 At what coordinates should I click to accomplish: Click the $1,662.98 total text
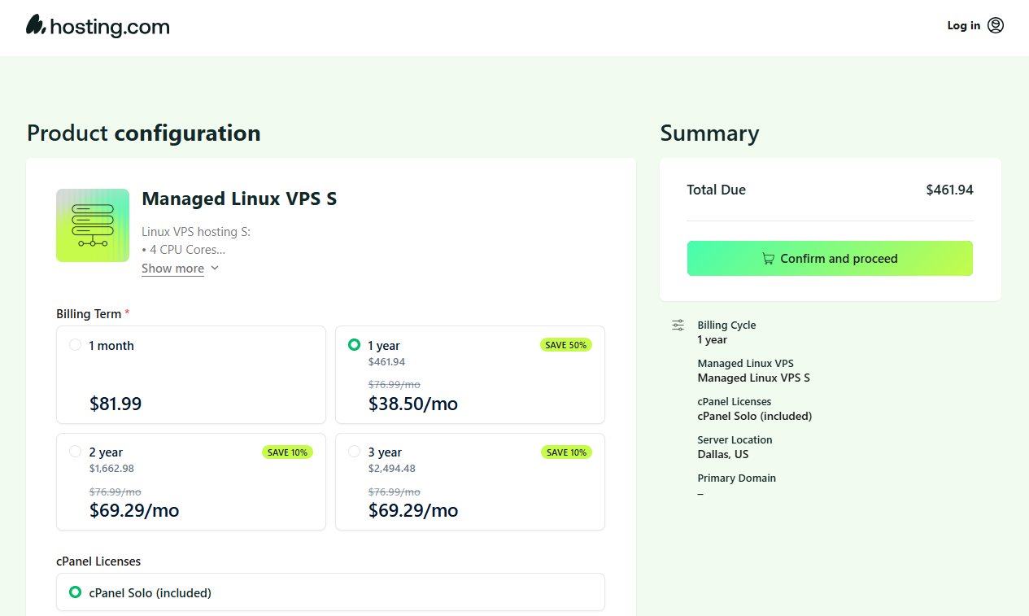click(x=111, y=469)
